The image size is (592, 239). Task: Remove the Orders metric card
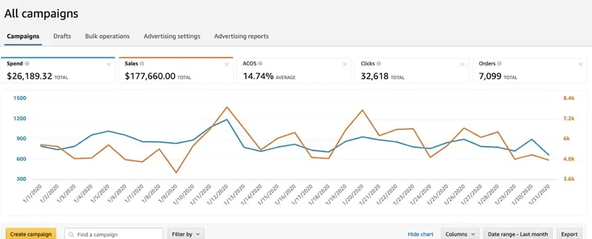coord(580,64)
